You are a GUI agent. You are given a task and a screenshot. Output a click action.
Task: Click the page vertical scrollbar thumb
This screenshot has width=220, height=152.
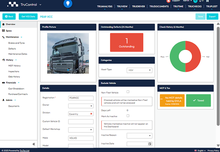(x=218, y=76)
